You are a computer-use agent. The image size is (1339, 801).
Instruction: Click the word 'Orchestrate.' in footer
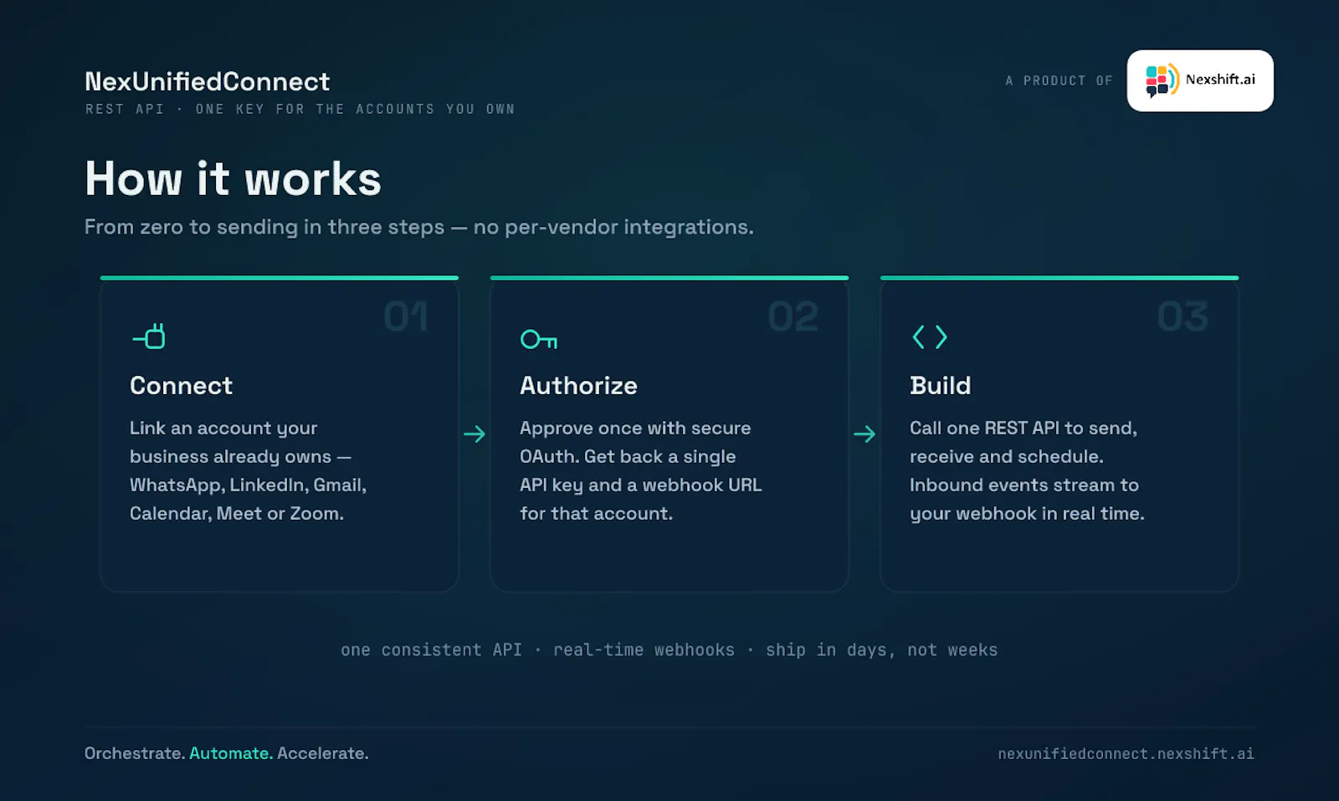[135, 753]
